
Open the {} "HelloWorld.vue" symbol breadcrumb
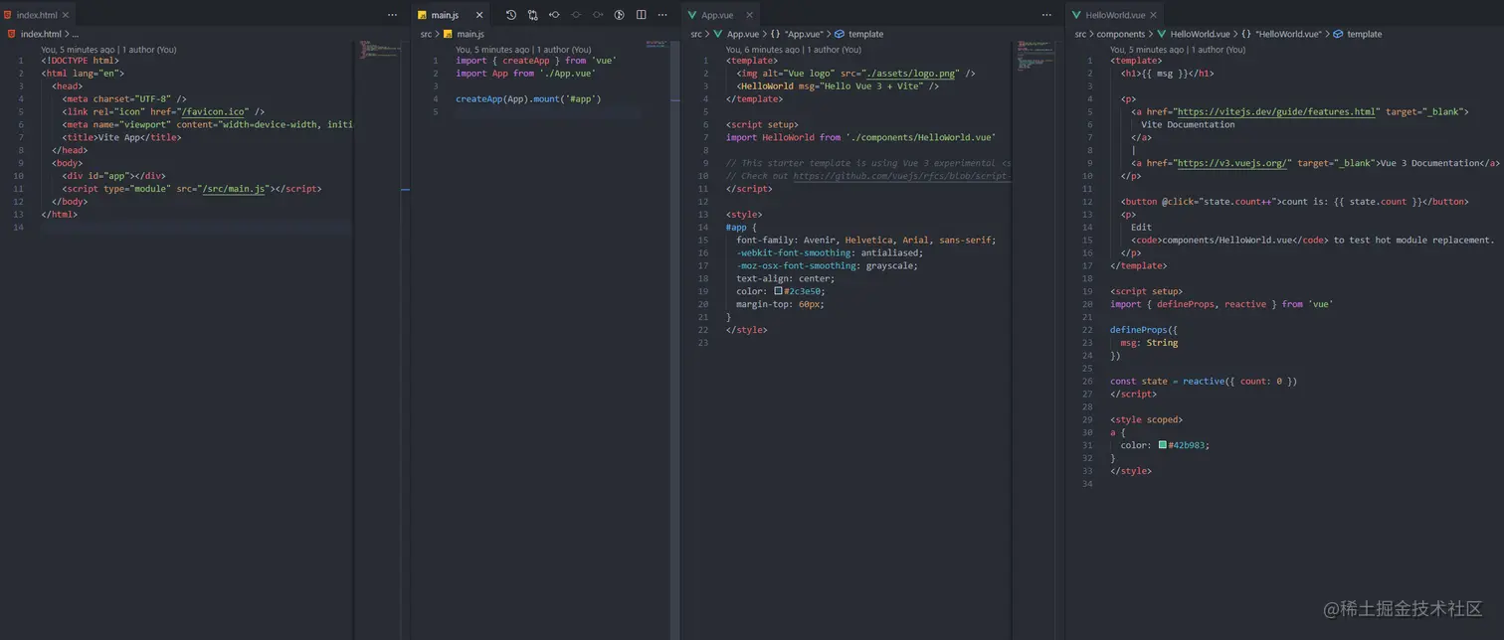point(1281,34)
